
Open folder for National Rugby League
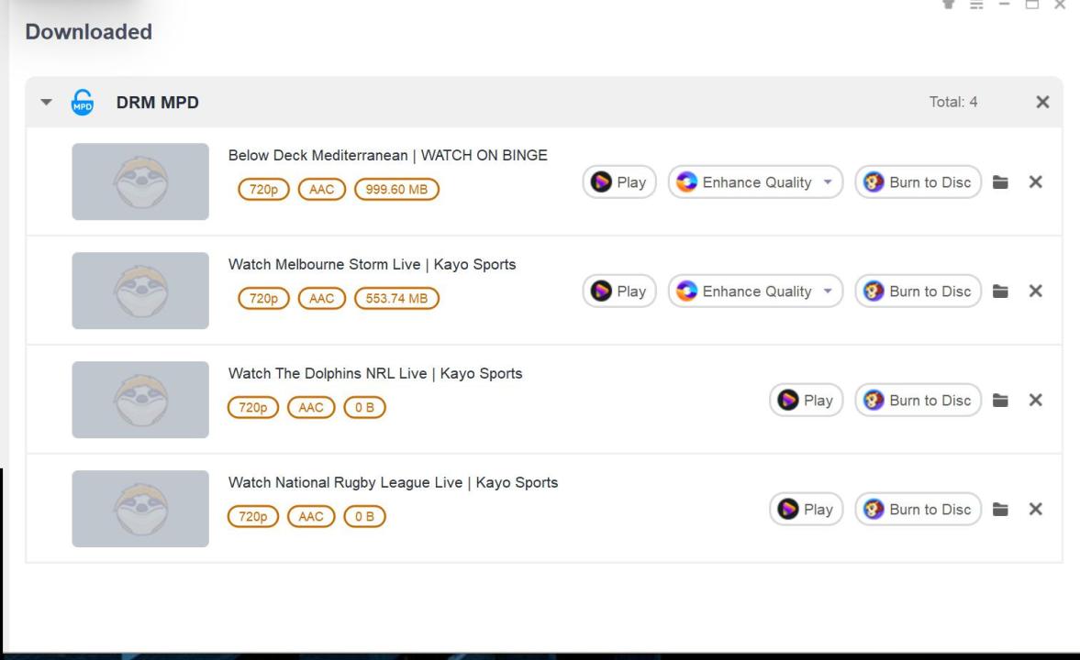click(x=1002, y=510)
